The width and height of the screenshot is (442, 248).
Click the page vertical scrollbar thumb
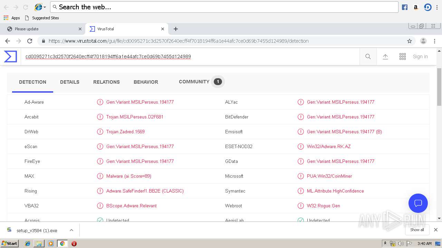coord(439,87)
